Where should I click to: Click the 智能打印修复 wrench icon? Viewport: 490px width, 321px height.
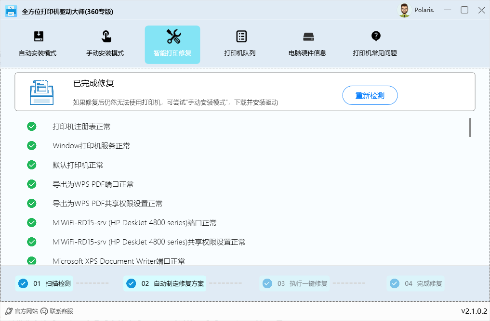click(x=172, y=37)
